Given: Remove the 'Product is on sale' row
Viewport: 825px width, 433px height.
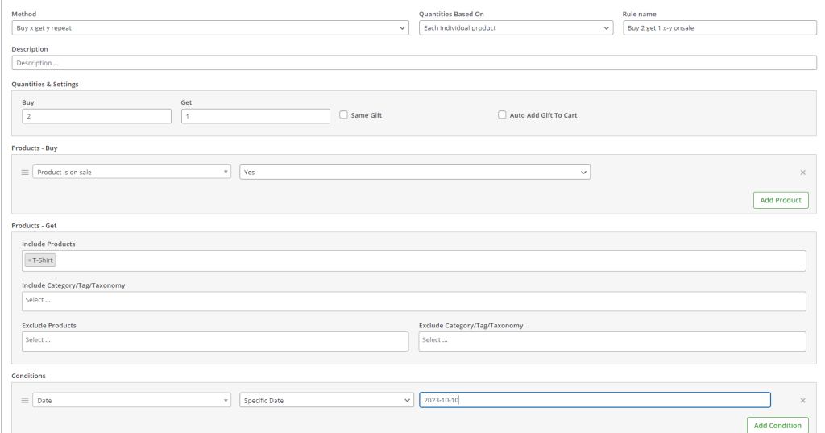Looking at the screenshot, I should pos(802,173).
